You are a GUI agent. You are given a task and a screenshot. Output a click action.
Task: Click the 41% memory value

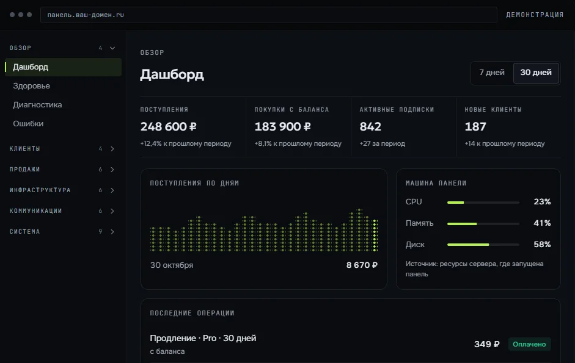pyautogui.click(x=542, y=223)
